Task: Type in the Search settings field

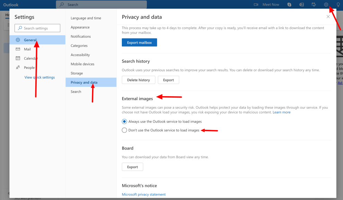Action: tap(37, 28)
